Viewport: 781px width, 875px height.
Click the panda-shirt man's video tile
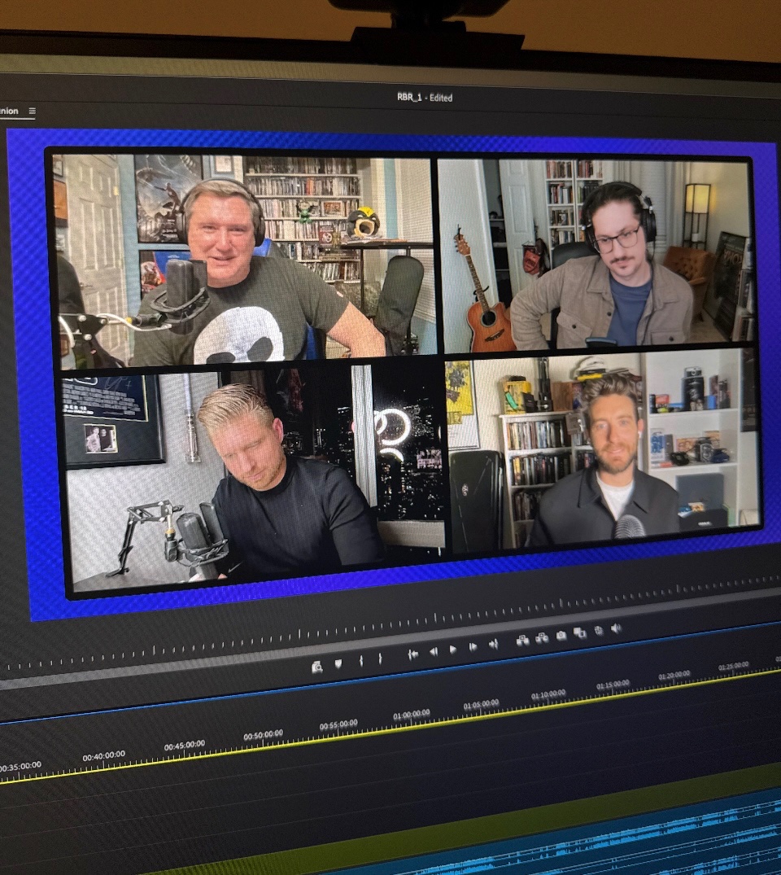[246, 260]
